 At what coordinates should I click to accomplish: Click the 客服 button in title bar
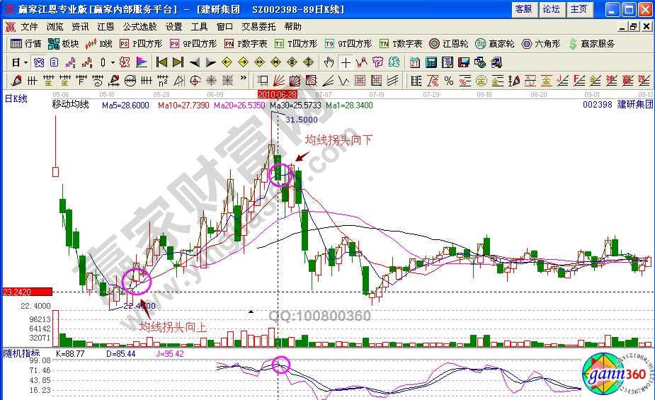pos(523,9)
